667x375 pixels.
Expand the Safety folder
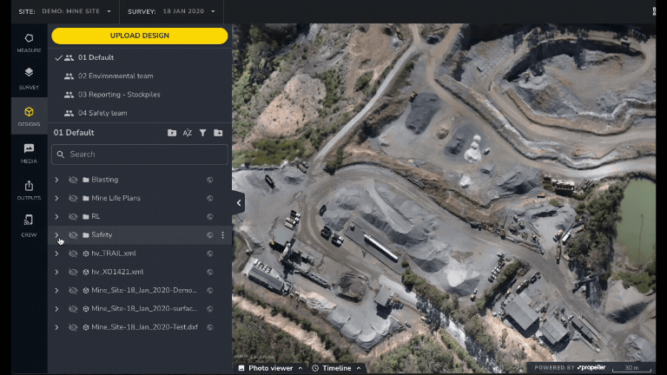56,235
